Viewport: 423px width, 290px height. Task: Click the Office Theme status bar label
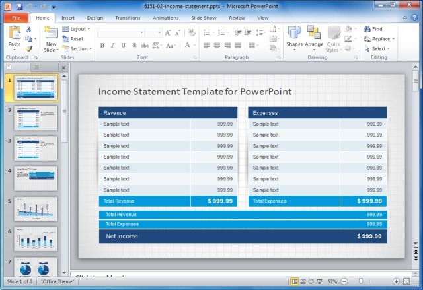[x=58, y=281]
